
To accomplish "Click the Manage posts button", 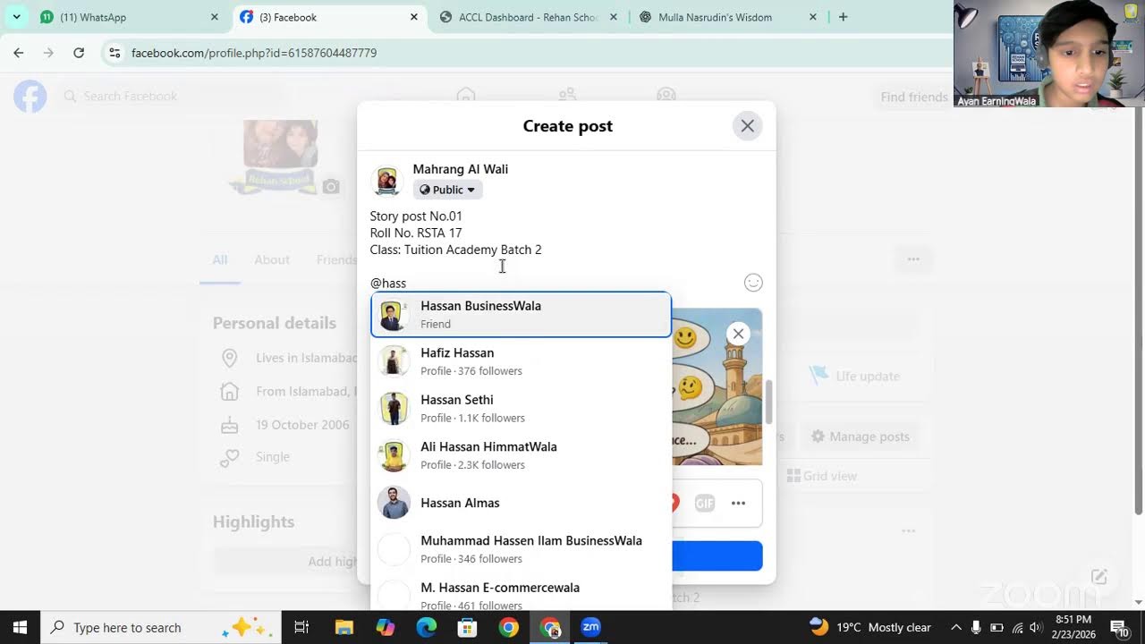I will pyautogui.click(x=860, y=436).
